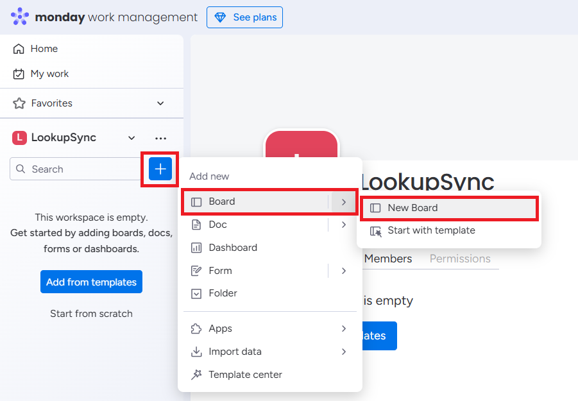This screenshot has width=578, height=401.
Task: Click the Start with template icon
Action: coord(376,232)
